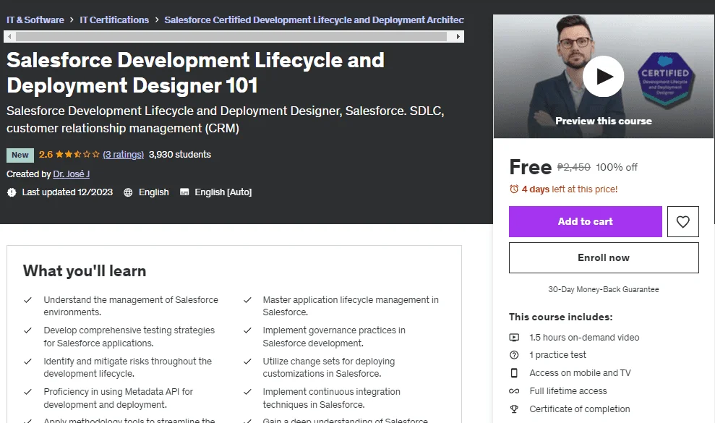
Task: Click 'Full lifetime access' text
Action: tap(568, 391)
